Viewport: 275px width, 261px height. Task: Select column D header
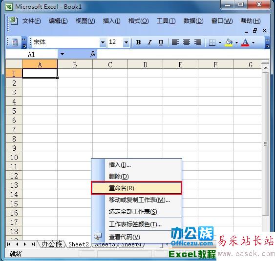pos(145,64)
